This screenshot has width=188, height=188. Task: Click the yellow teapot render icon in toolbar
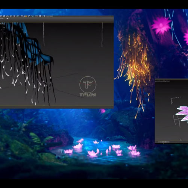[x=26, y=16]
